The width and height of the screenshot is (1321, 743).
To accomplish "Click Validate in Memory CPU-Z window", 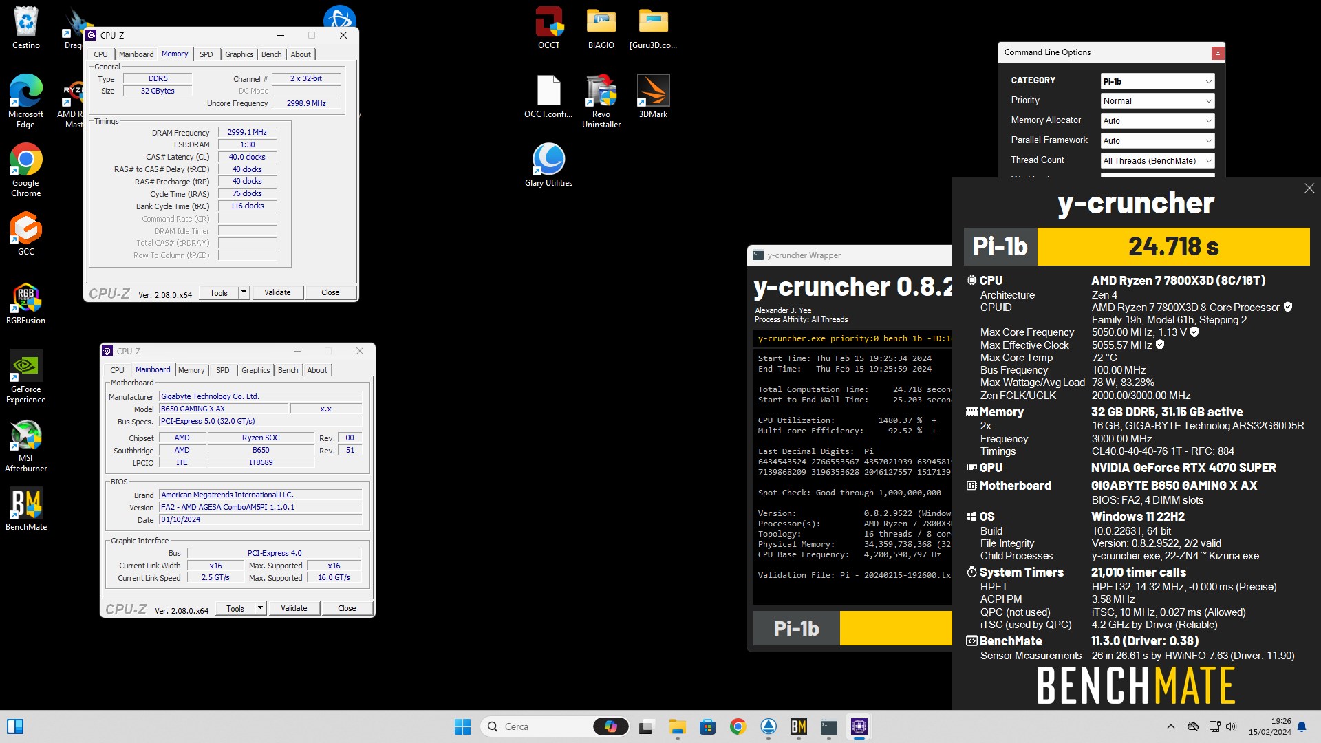I will [x=277, y=292].
